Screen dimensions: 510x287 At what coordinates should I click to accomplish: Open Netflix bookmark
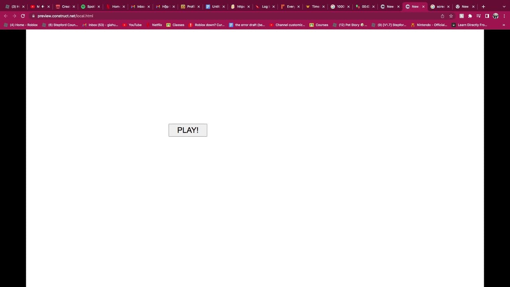pos(154,25)
